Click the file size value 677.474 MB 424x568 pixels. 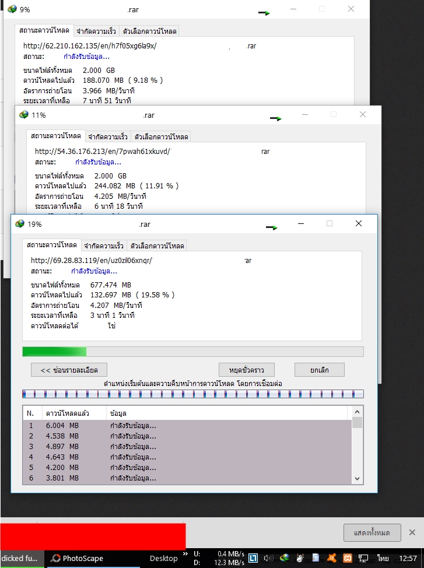pos(111,285)
